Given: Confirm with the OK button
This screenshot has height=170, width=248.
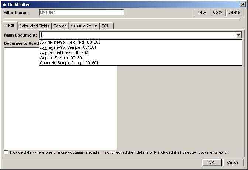Looking at the screenshot, I should pos(211,162).
